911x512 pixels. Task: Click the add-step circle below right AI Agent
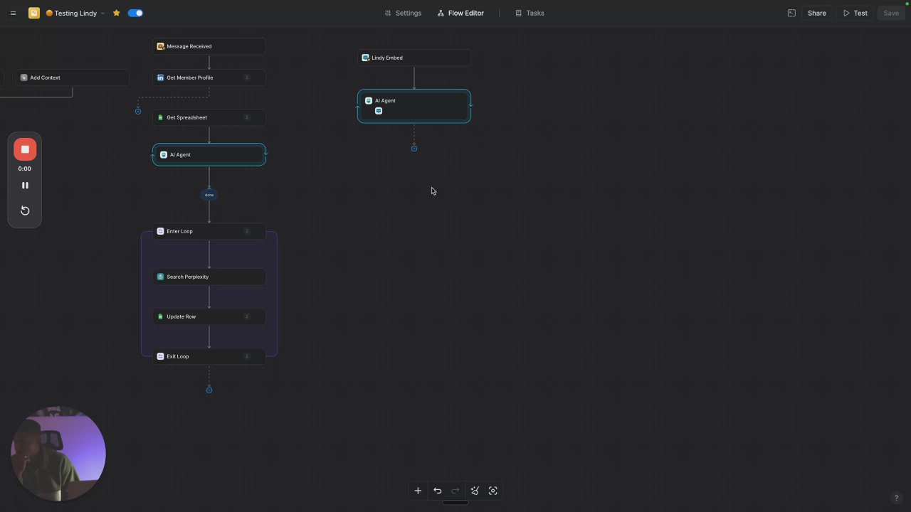pyautogui.click(x=414, y=148)
